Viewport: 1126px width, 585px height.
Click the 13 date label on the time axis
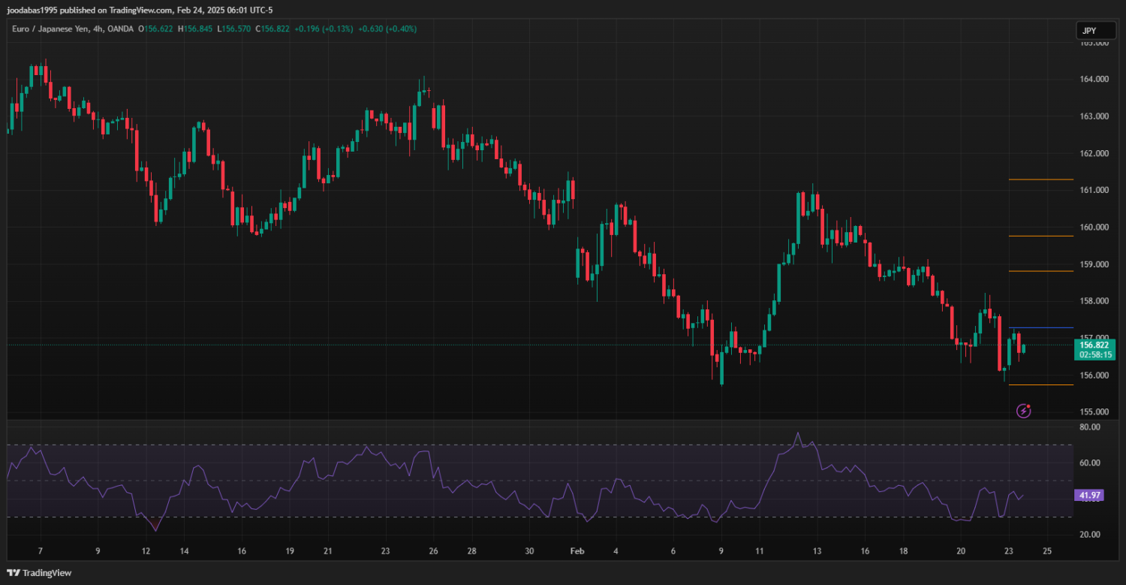tap(817, 551)
